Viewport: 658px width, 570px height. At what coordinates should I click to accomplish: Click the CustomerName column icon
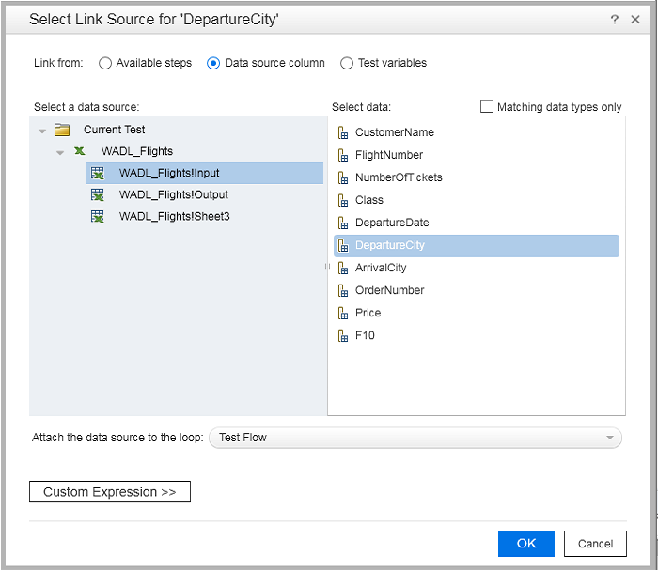pyautogui.click(x=343, y=132)
